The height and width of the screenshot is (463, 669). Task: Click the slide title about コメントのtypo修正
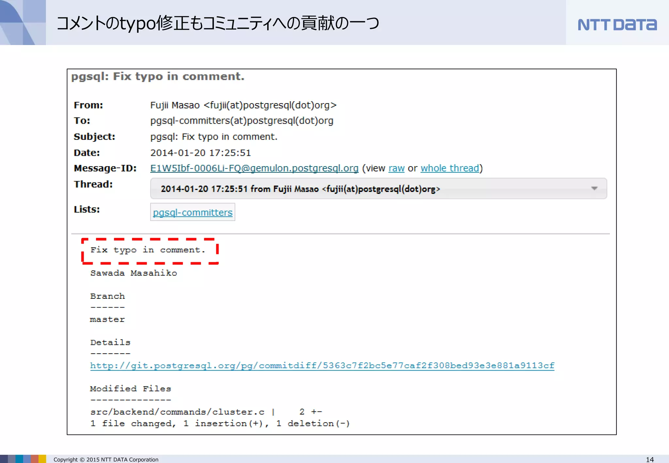218,24
